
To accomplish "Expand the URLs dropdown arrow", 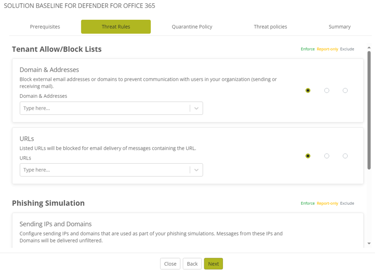I will [196, 170].
